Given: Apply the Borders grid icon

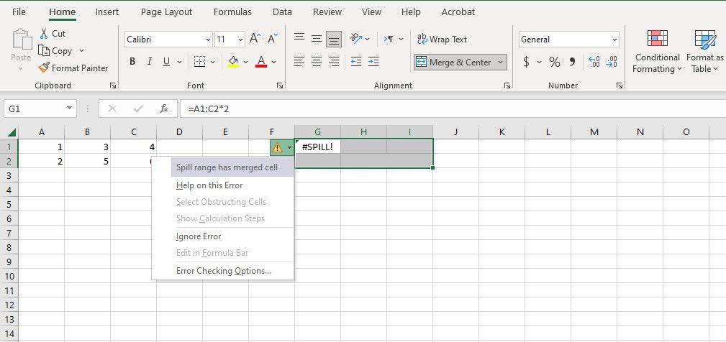Looking at the screenshot, I should pos(199,62).
